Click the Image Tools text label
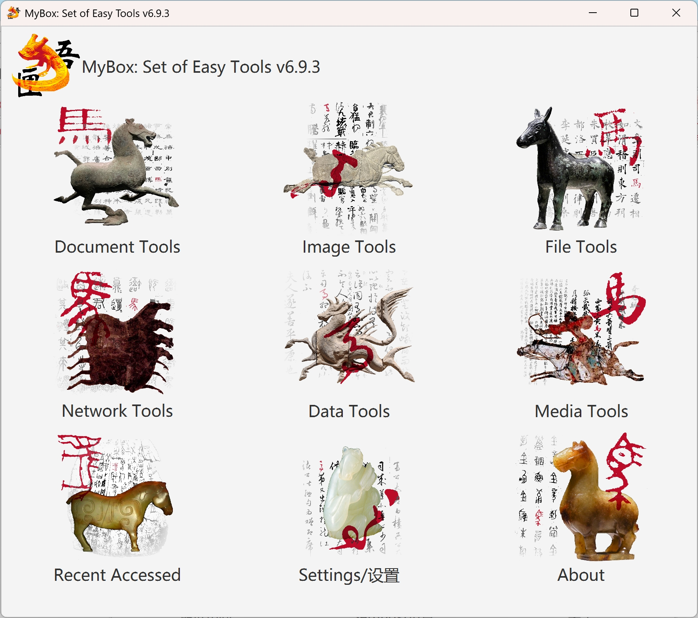The height and width of the screenshot is (618, 698). coord(349,247)
